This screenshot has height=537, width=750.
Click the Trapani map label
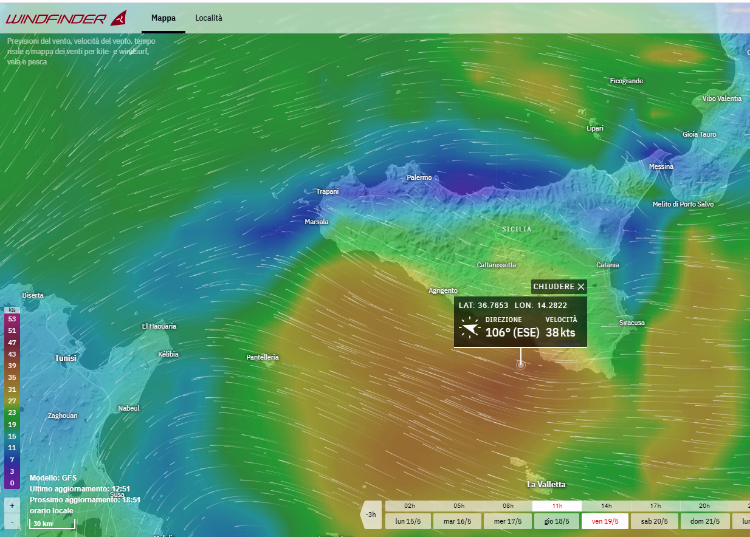pyautogui.click(x=328, y=191)
